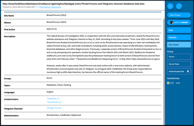194x126 pixels.
Task: Click Site Name value BreachForums (2023)
Action: tap(56, 15)
